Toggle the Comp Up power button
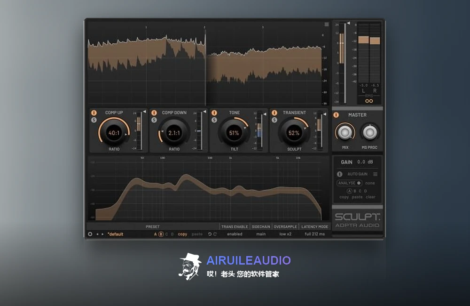The image size is (470, 306). [x=94, y=113]
